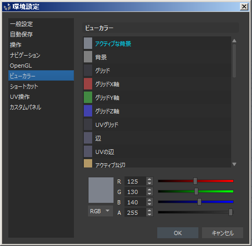Select the グリッドX軸 red color swatch
This screenshot has width=252, height=246.
[x=88, y=84]
